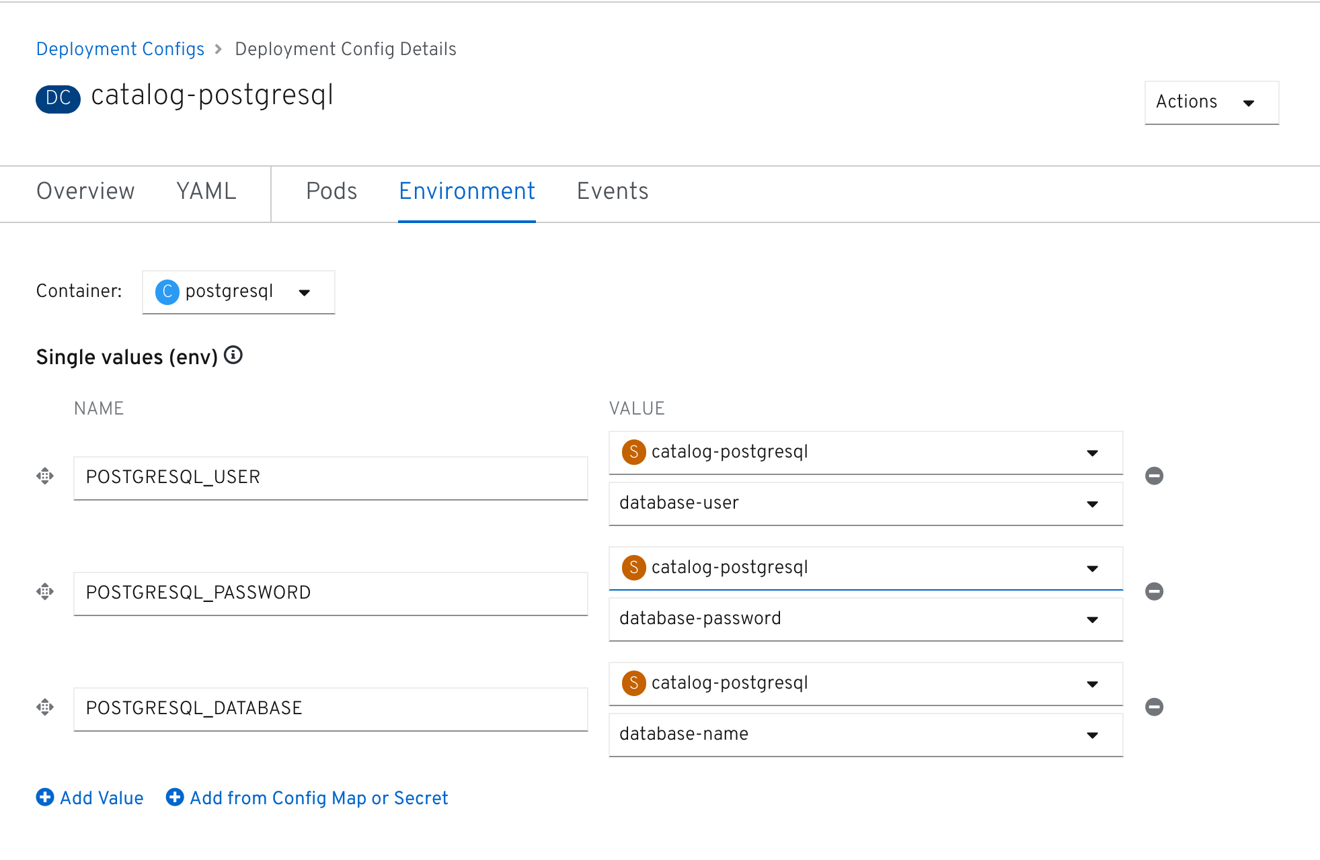Viewport: 1320px width, 860px height.
Task: Open the catalog-postgresql secret dropdown for POSTGRESQL_USER
Action: pos(865,452)
